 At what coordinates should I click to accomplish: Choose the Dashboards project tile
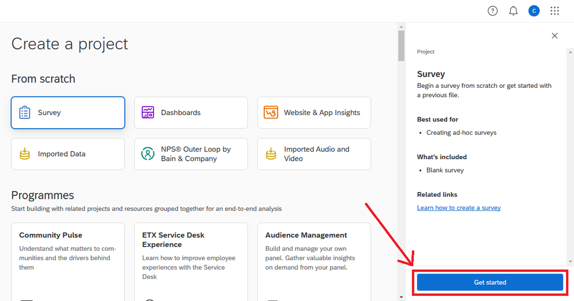(x=191, y=113)
